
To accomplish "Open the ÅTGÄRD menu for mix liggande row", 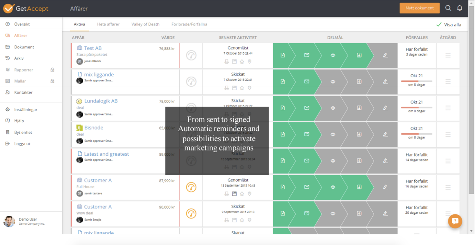I will pos(448,82).
